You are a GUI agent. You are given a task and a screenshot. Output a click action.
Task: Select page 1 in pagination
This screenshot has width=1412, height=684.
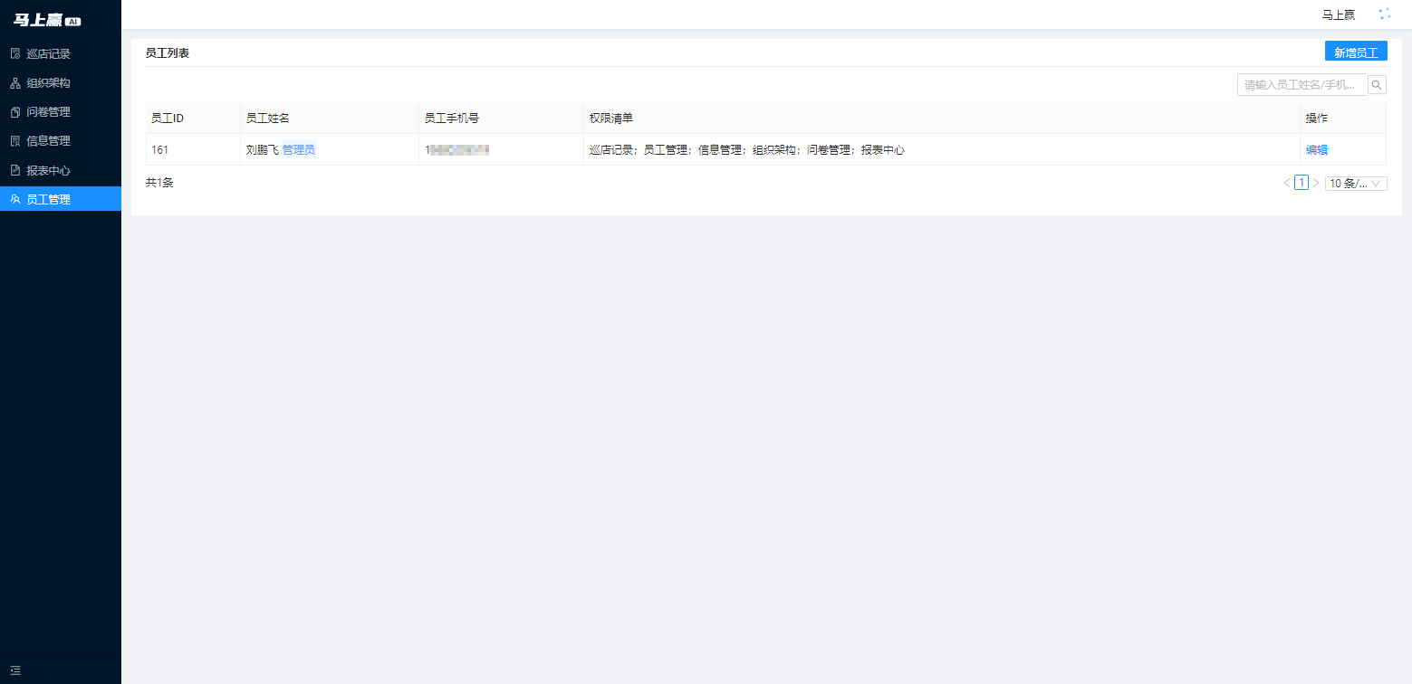(x=1302, y=183)
